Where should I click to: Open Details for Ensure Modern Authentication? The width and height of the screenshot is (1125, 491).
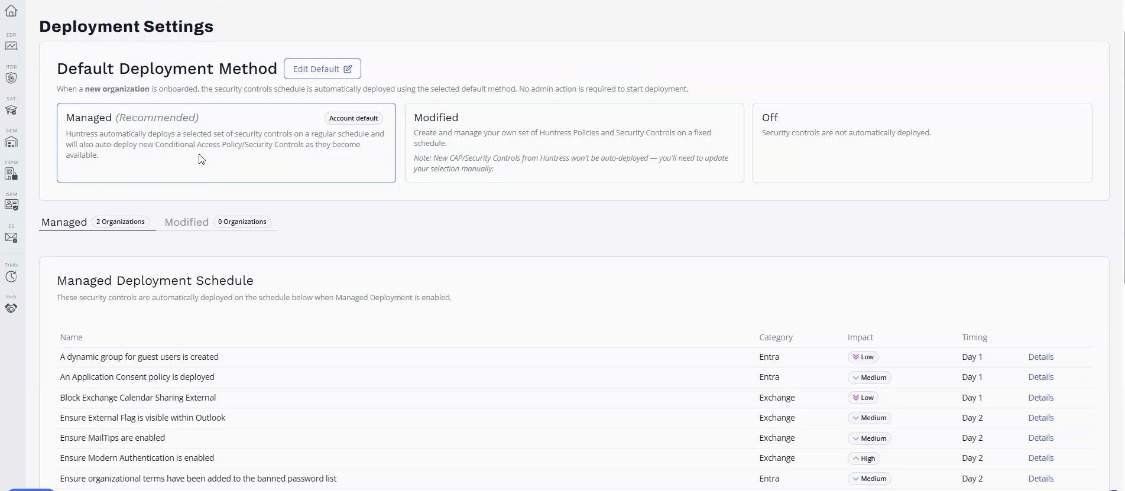1040,458
